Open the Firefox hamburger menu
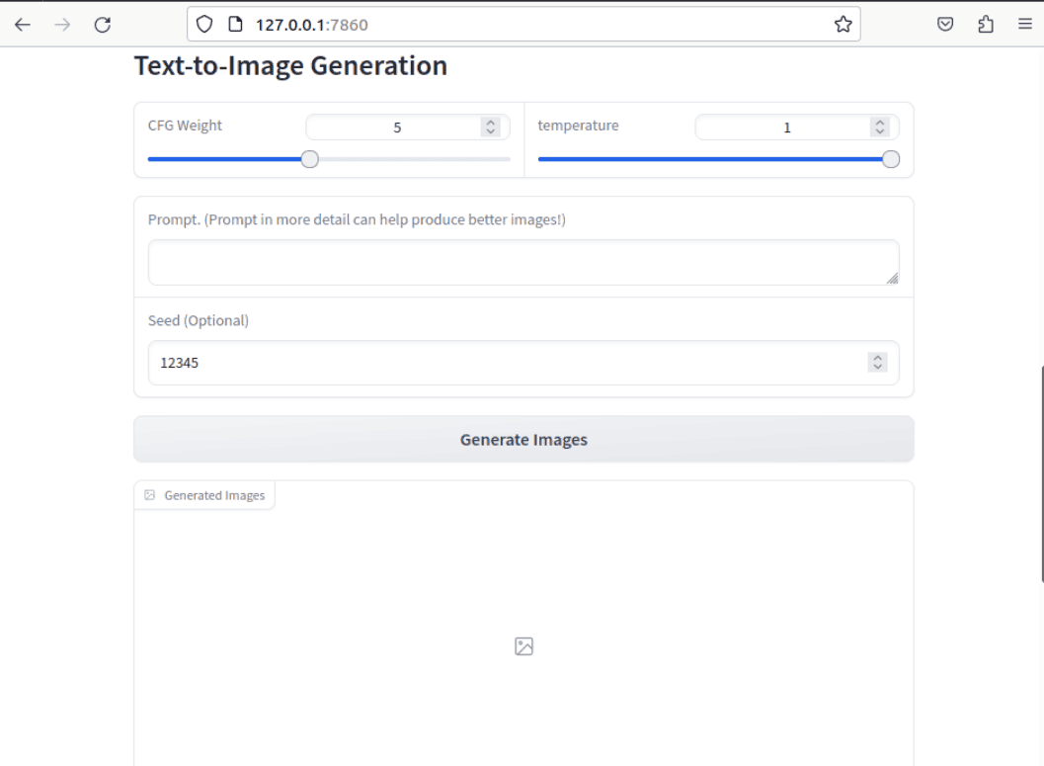 point(1025,25)
